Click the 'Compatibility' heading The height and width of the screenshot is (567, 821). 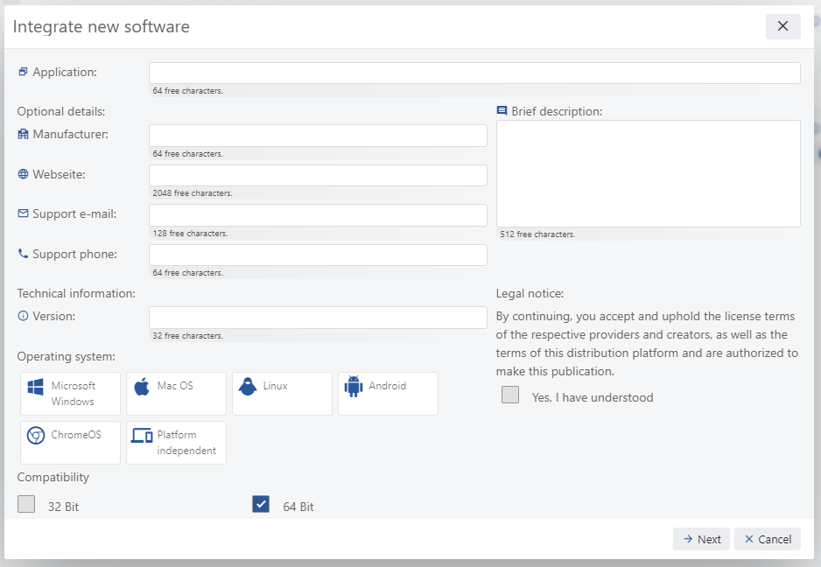tap(53, 478)
